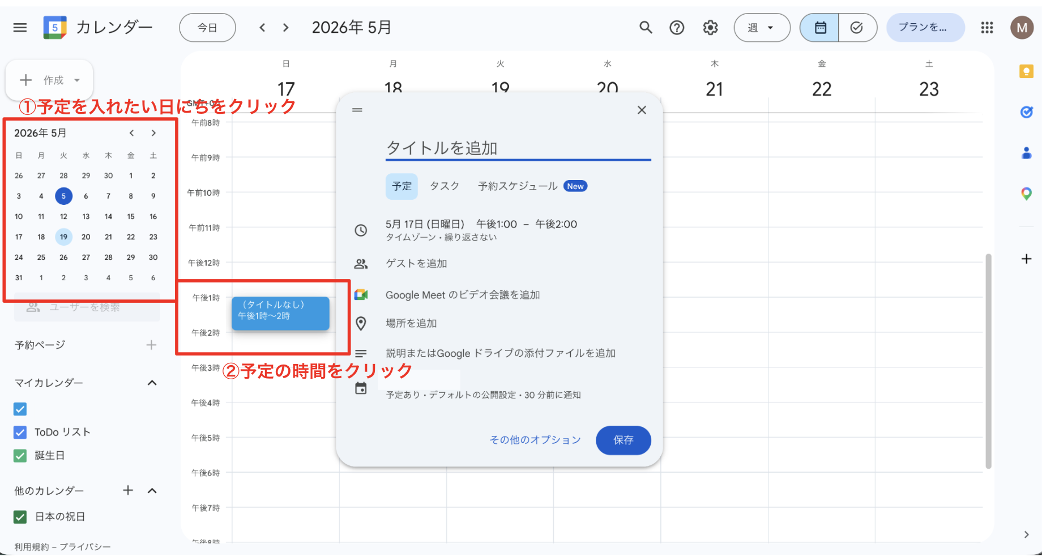This screenshot has width=1042, height=557.
Task: Click the 今日 button
Action: pos(207,28)
